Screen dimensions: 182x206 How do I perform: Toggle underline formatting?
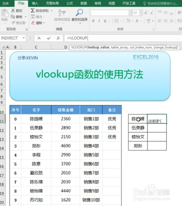[x=105, y=21]
